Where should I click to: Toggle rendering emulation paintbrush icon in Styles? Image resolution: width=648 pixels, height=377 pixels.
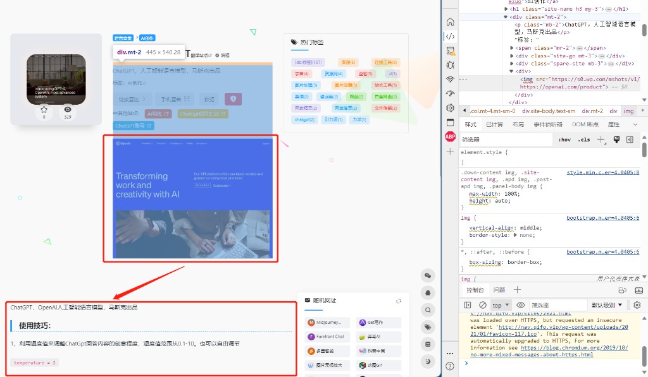point(616,140)
